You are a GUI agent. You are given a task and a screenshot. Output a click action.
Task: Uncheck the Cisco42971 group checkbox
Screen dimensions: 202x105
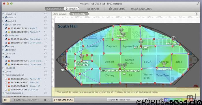[x=6, y=36]
